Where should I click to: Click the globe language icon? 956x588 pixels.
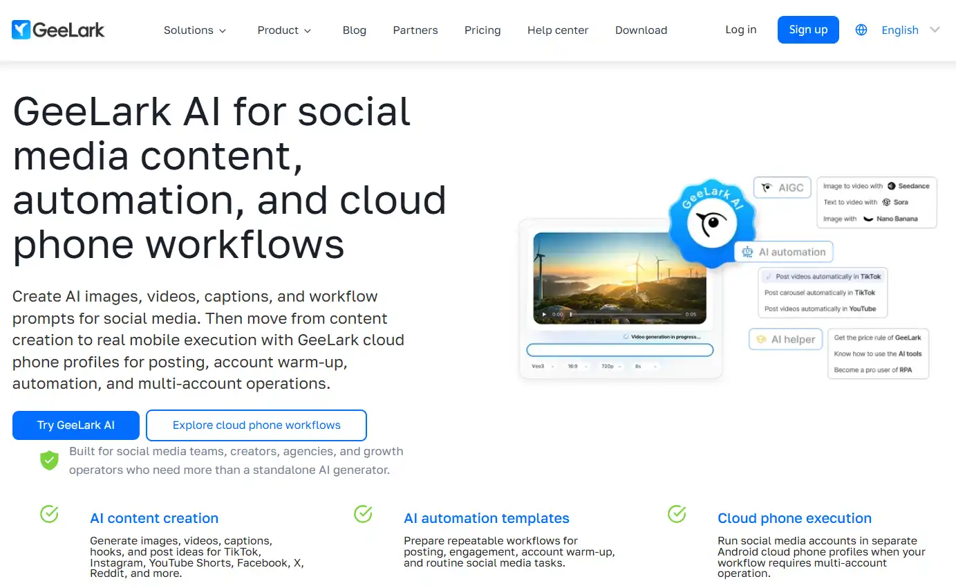[x=861, y=30]
